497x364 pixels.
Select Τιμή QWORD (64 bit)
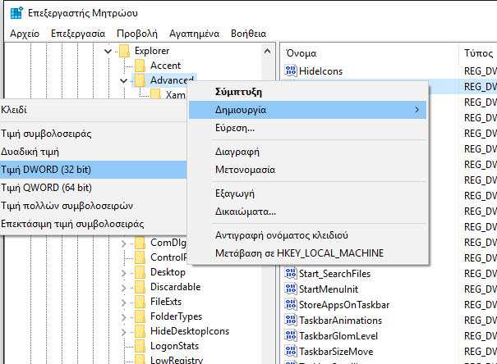[x=93, y=188]
